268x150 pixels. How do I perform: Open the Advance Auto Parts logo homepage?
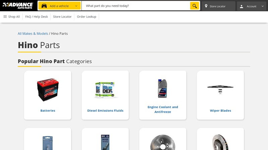(x=18, y=6)
